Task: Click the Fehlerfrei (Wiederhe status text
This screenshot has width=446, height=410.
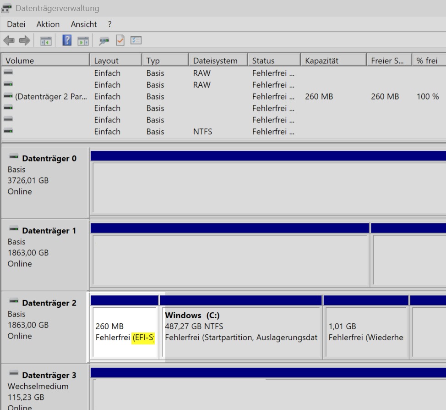Action: tap(366, 338)
